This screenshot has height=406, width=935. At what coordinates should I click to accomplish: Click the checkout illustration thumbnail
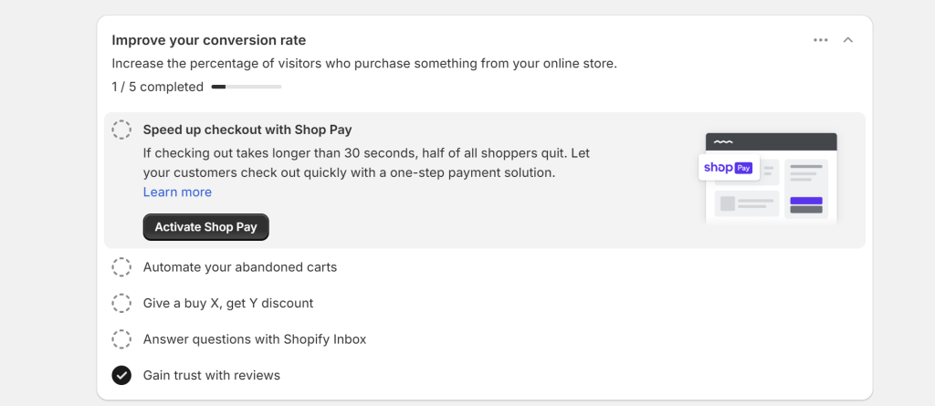point(771,178)
